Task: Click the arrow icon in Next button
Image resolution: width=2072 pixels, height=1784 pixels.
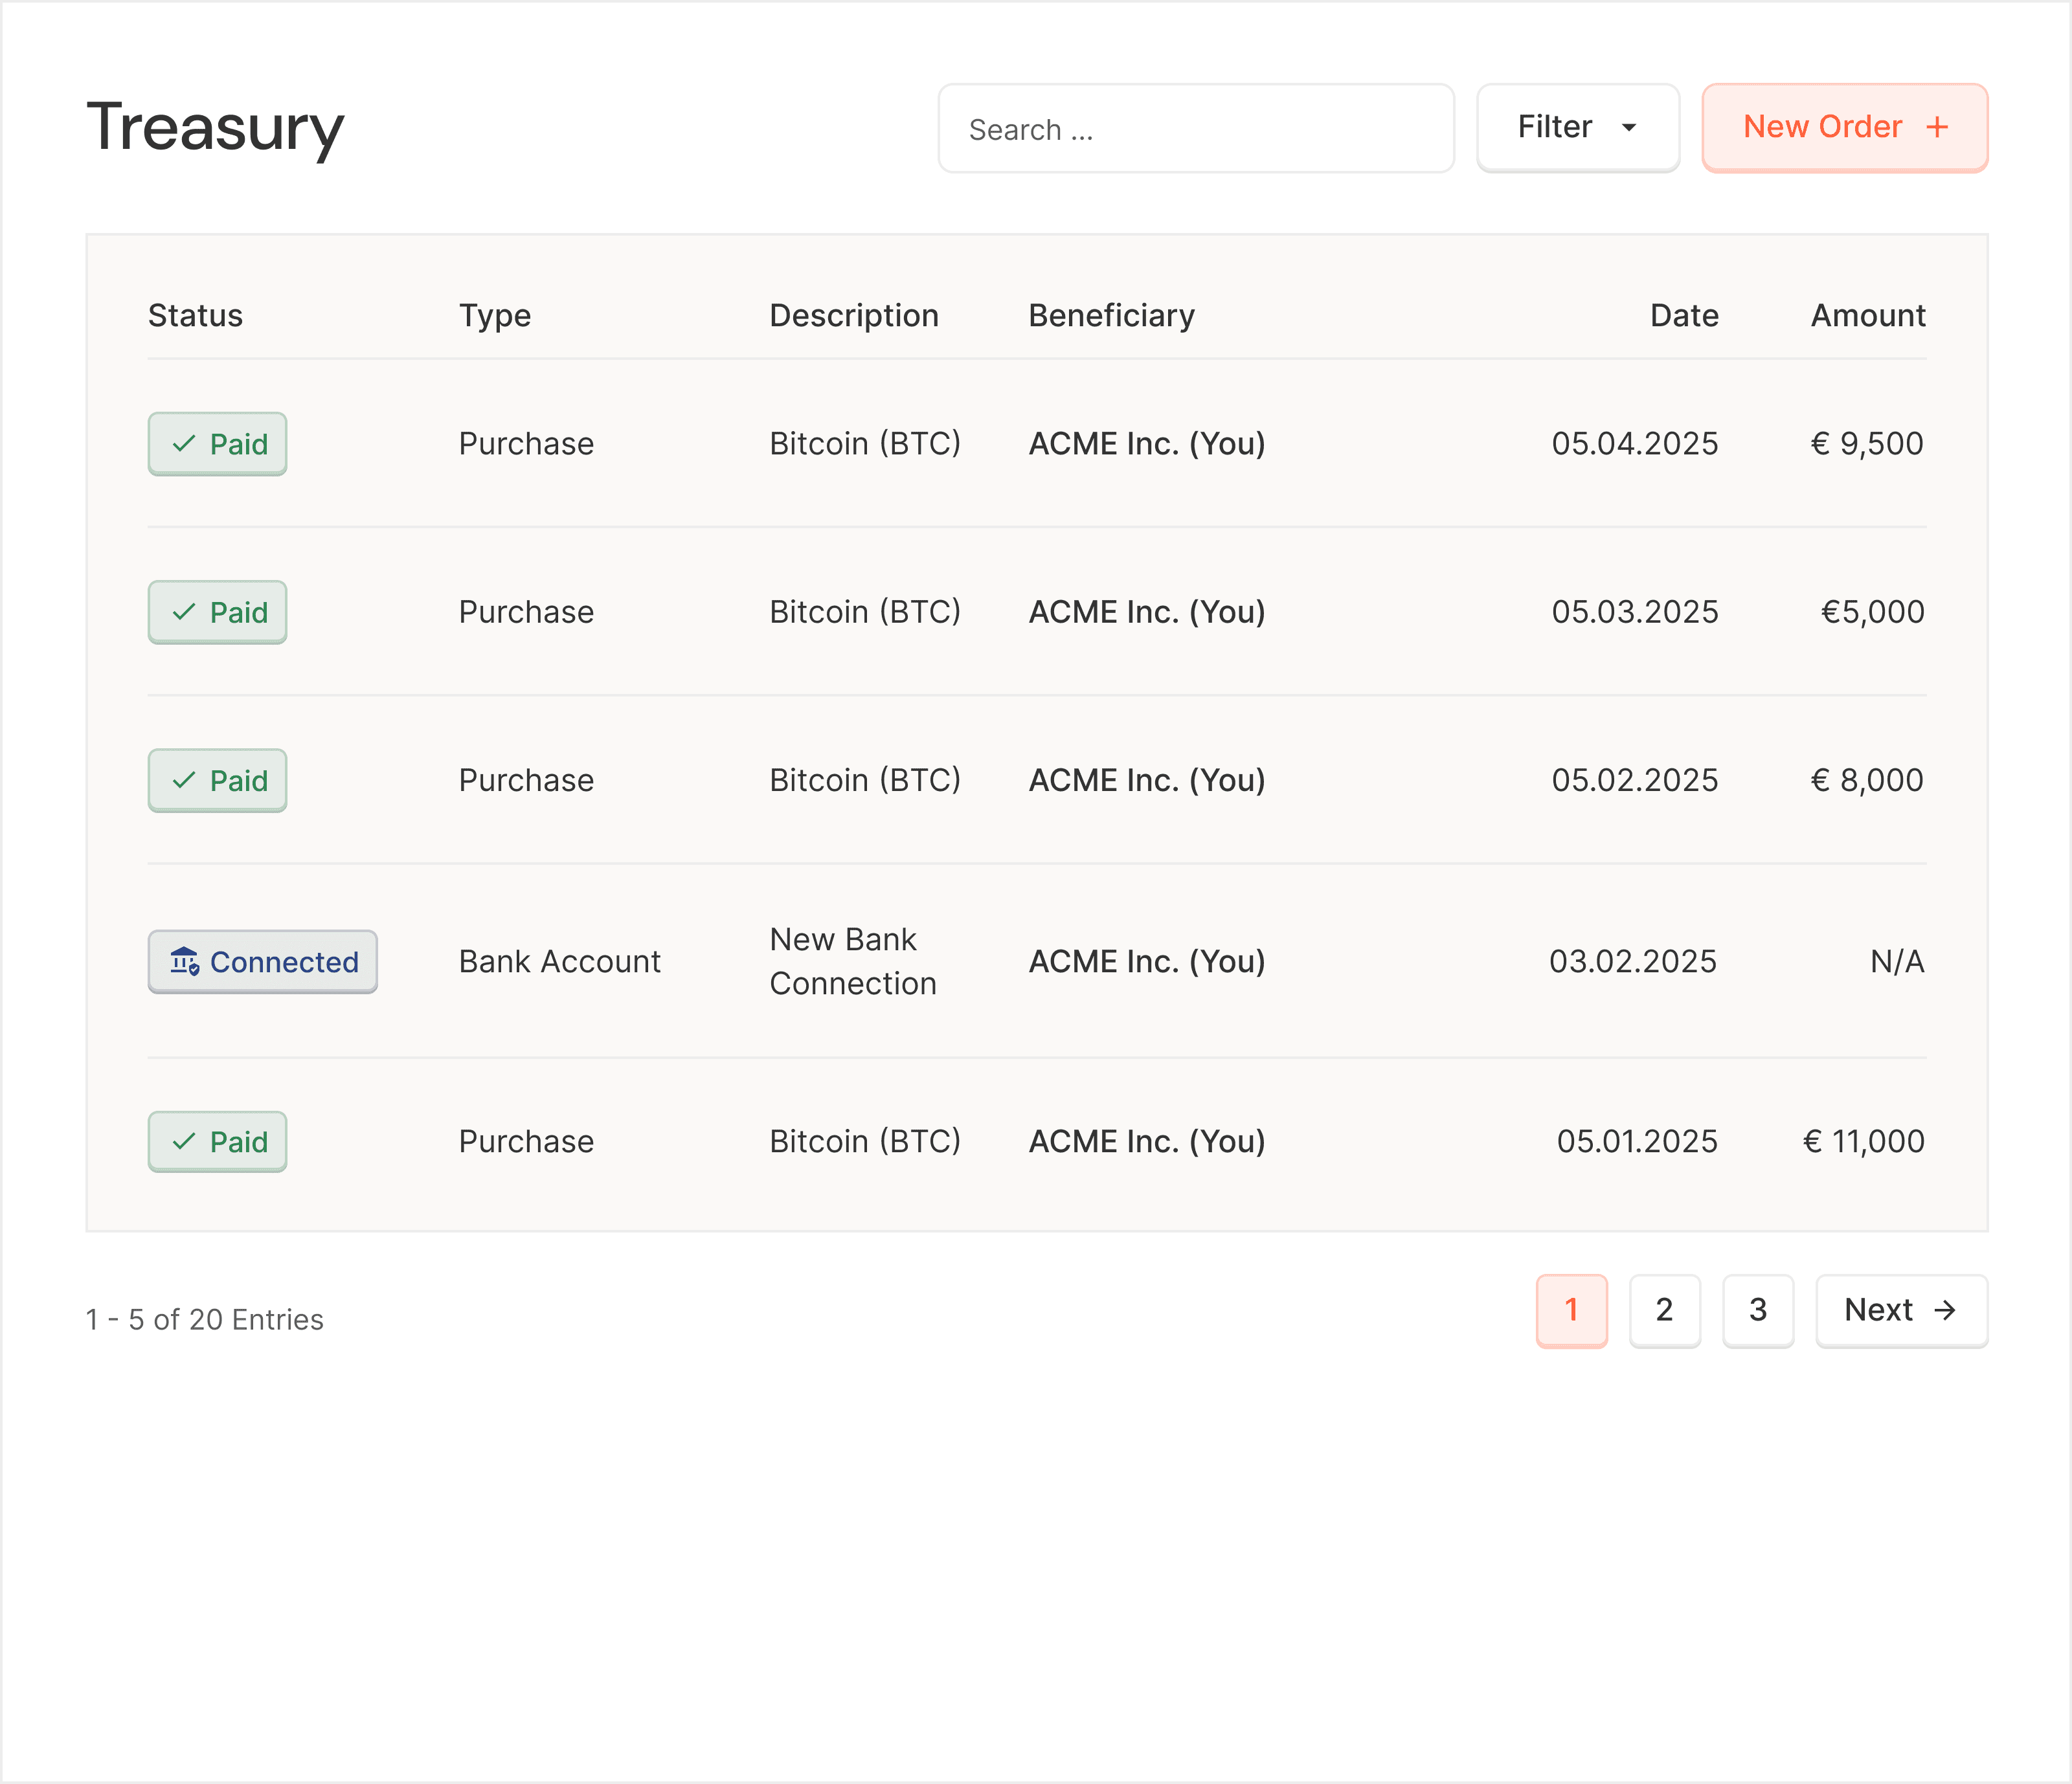Action: [1945, 1310]
